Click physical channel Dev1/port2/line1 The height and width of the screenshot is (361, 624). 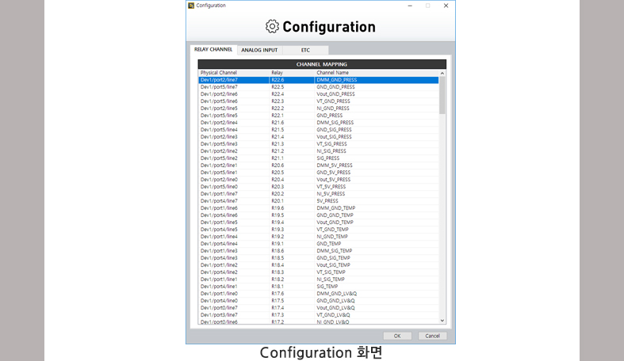[219, 165]
